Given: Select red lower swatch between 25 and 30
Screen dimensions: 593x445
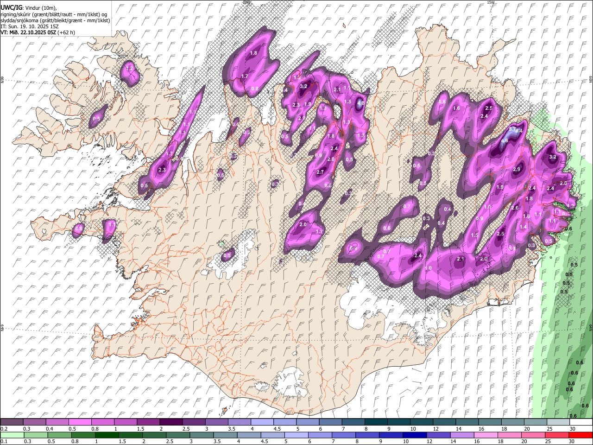Looking at the screenshot, I should pos(558,435).
